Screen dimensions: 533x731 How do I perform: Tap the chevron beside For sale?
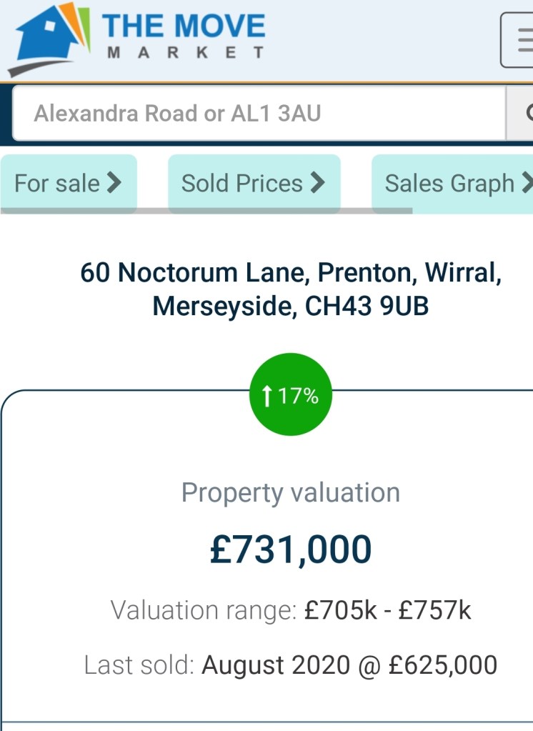114,184
